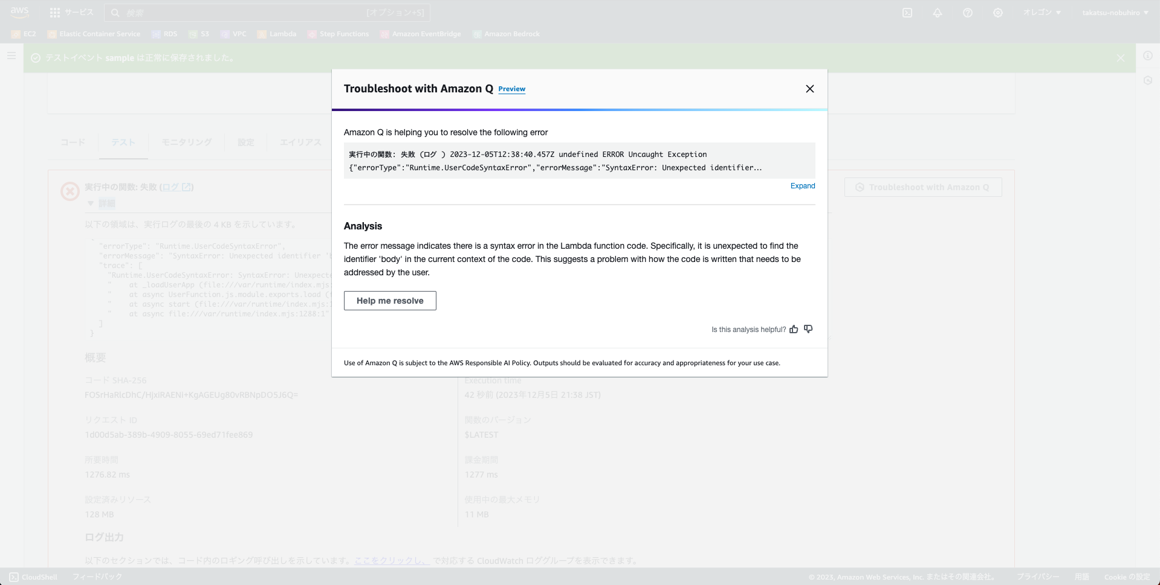This screenshot has width=1160, height=585.
Task: Expand the full error message text
Action: (803, 186)
